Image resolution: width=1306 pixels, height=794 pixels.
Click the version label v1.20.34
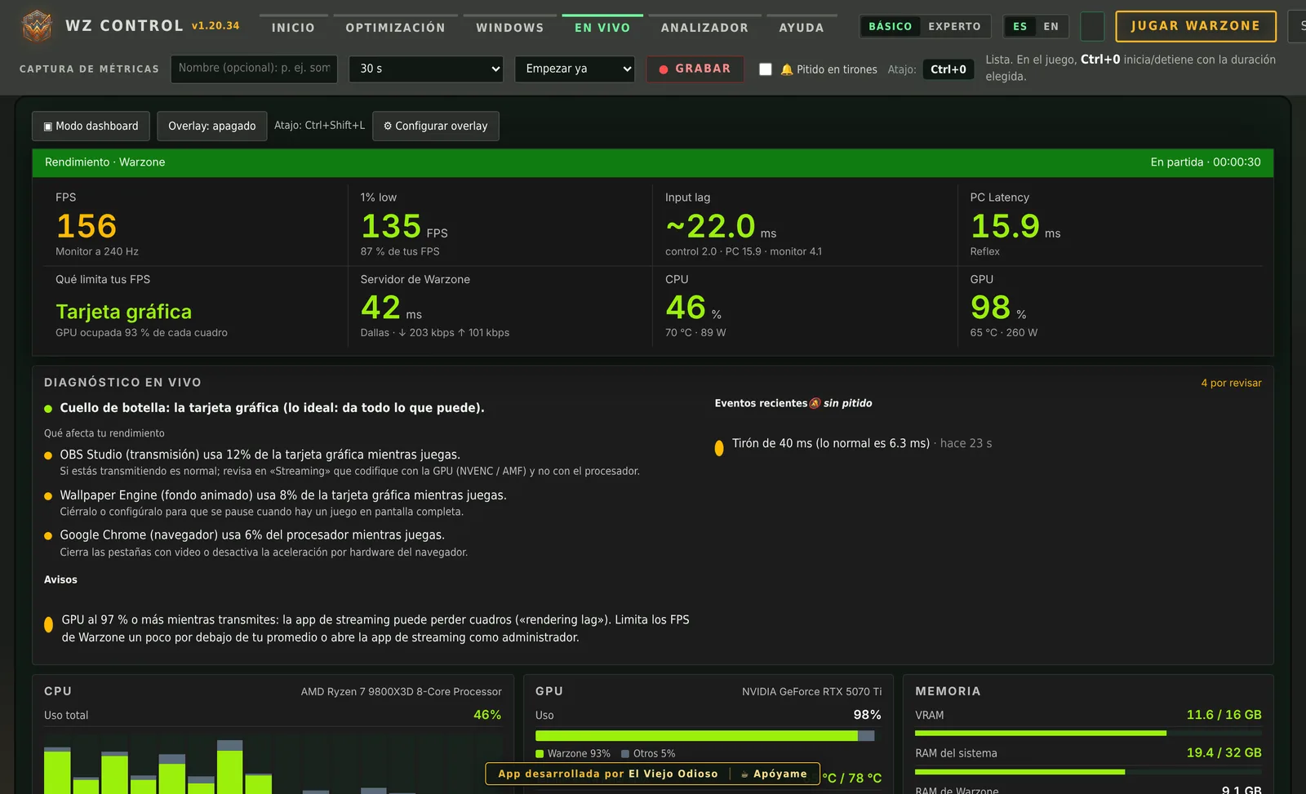215,26
